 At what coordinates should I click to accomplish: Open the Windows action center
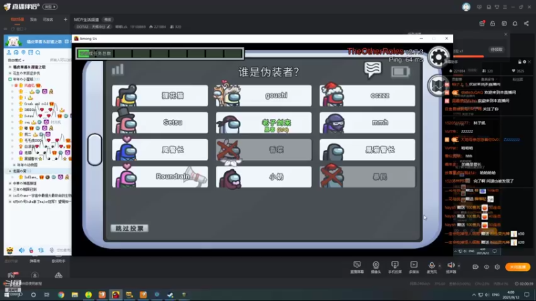527,294
